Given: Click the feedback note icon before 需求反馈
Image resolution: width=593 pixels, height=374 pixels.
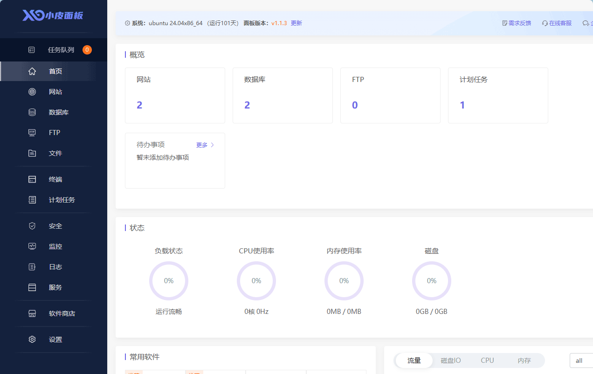Looking at the screenshot, I should (505, 23).
